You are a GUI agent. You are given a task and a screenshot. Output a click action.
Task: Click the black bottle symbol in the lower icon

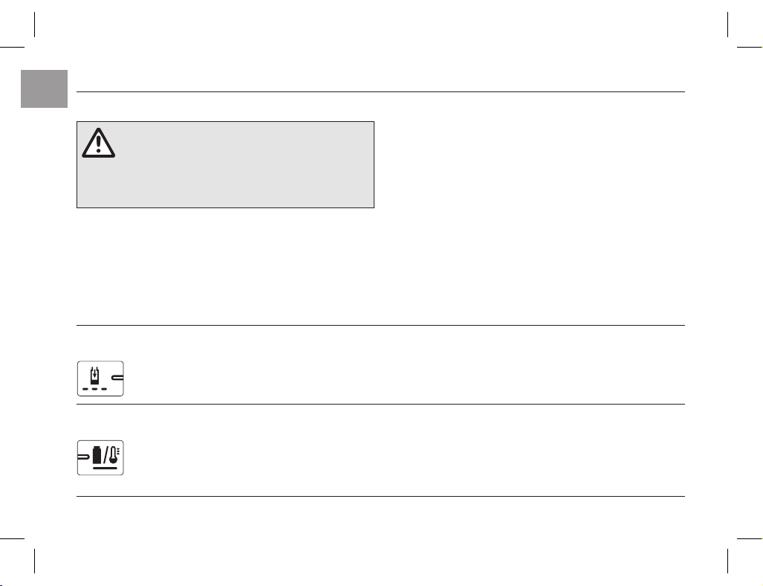pyautogui.click(x=97, y=455)
